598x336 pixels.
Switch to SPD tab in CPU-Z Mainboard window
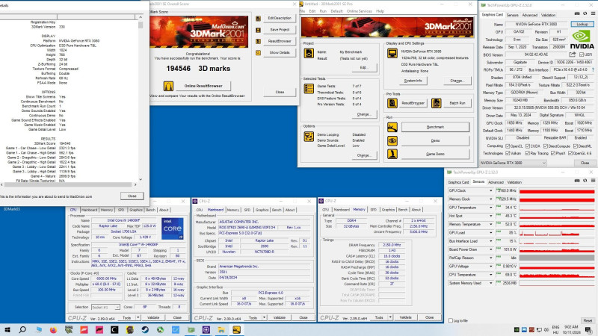click(247, 210)
